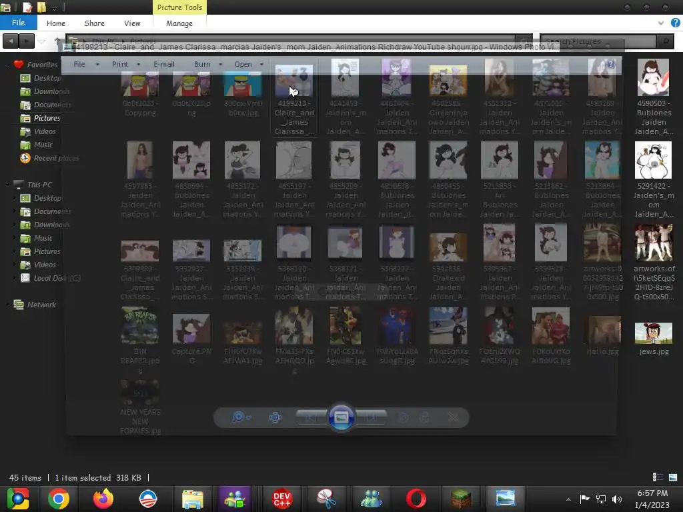
Task: Delete the photo with the X icon
Action: tap(453, 417)
